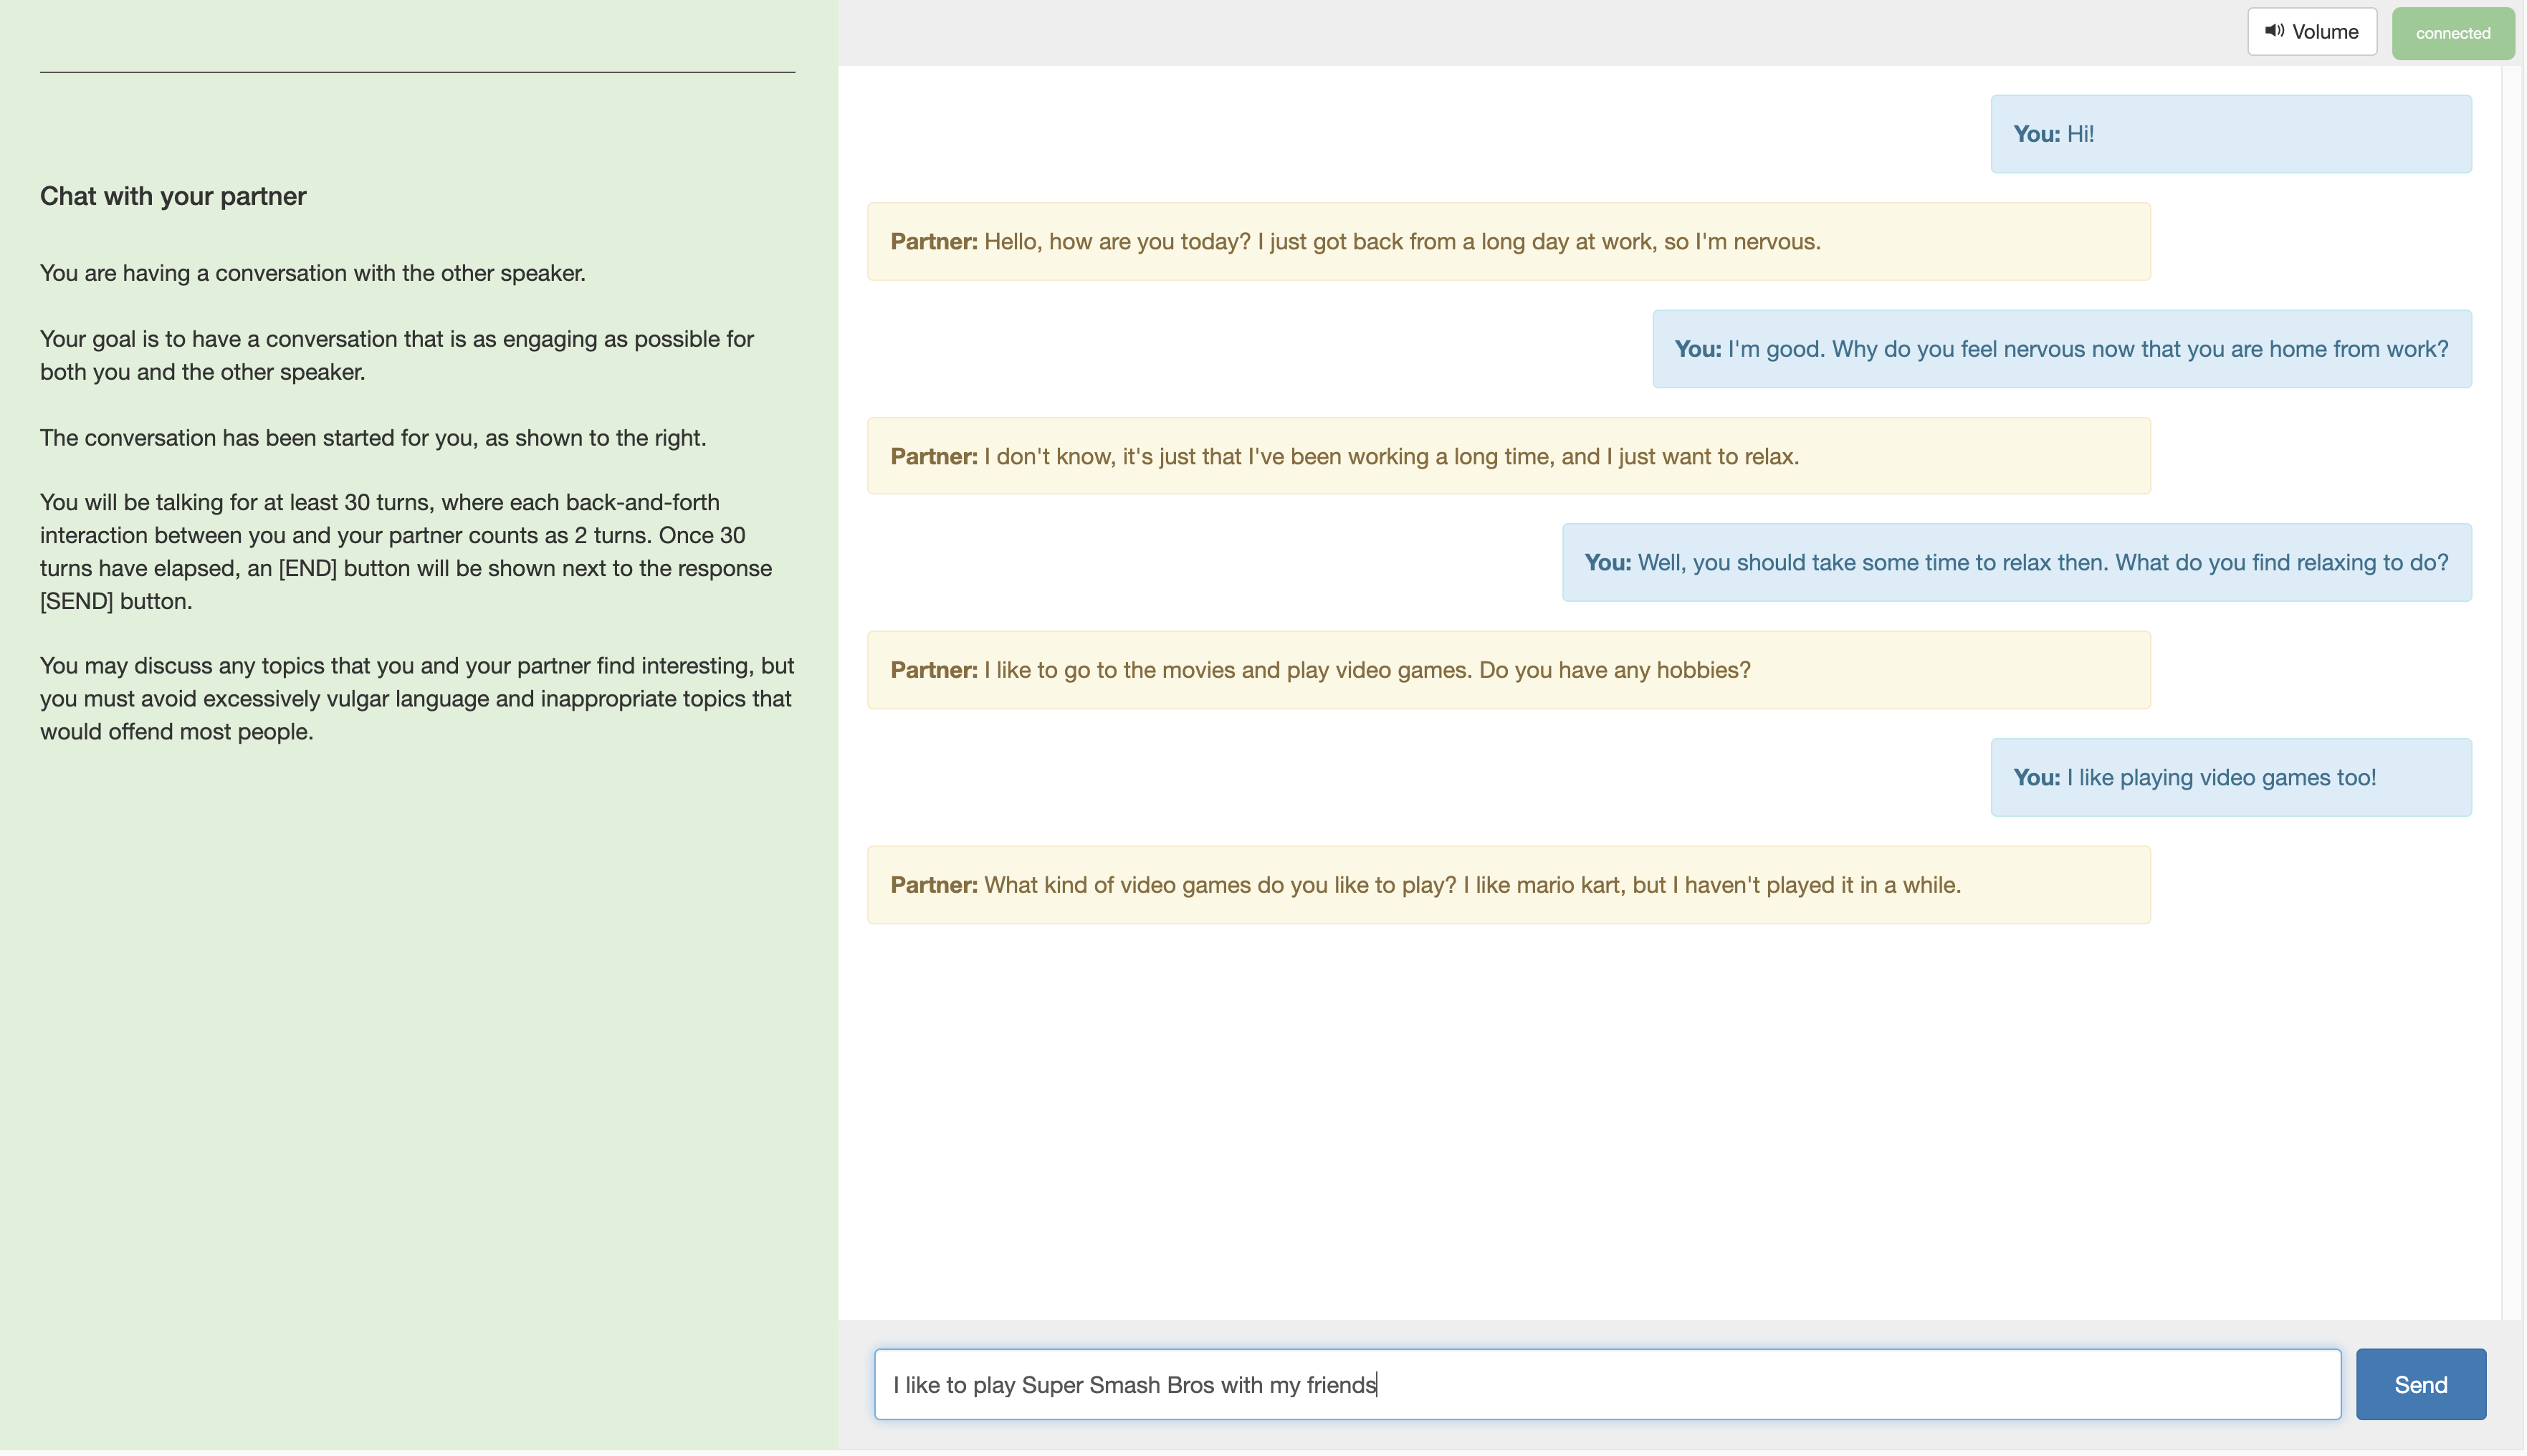Click the chat area vertical scrollbar
The height and width of the screenshot is (1456, 2527).
pyautogui.click(x=2513, y=693)
